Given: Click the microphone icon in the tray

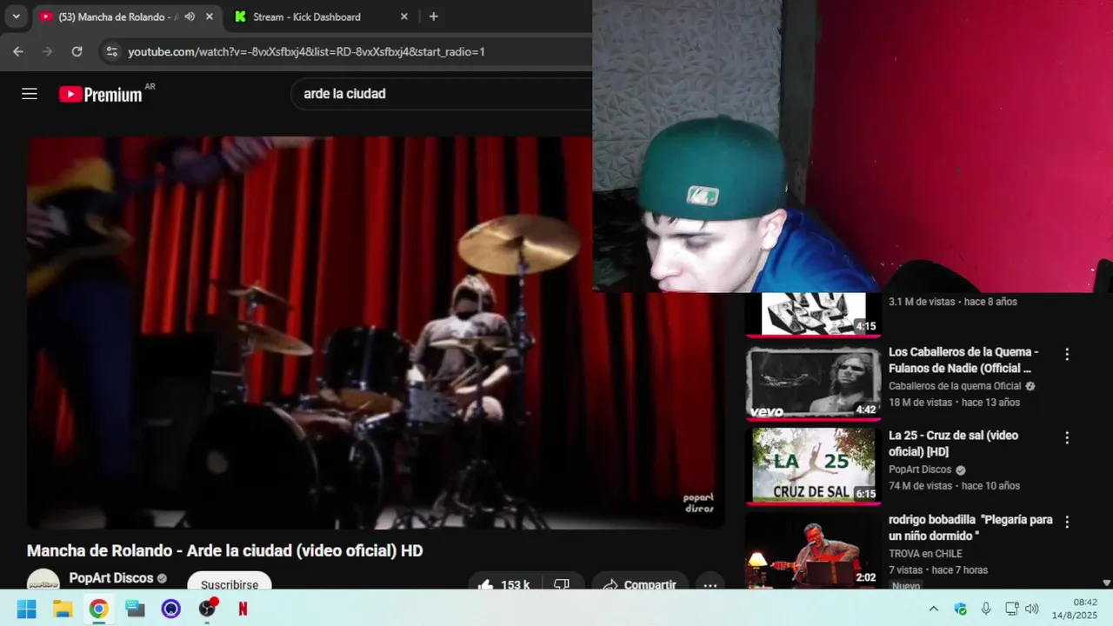Looking at the screenshot, I should tap(986, 609).
